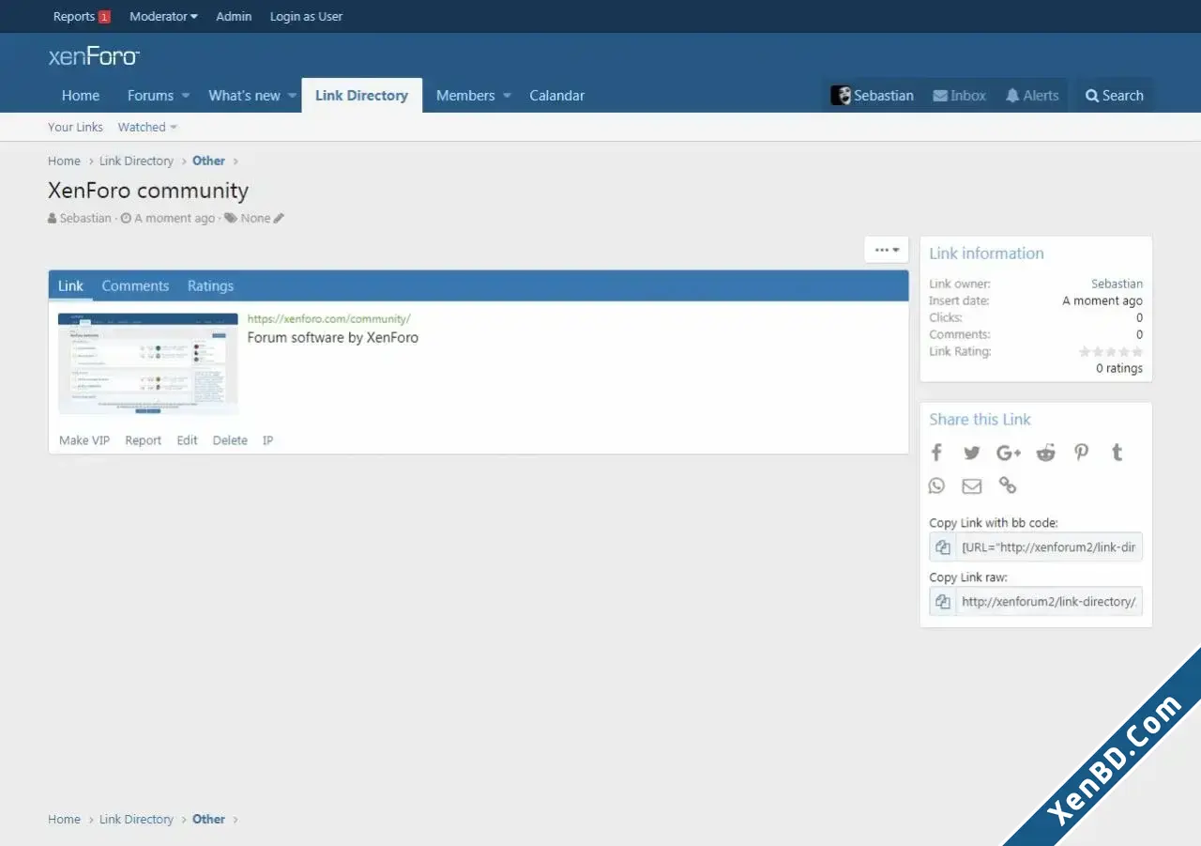Click the "Forum software by XenForo" description

click(x=333, y=338)
